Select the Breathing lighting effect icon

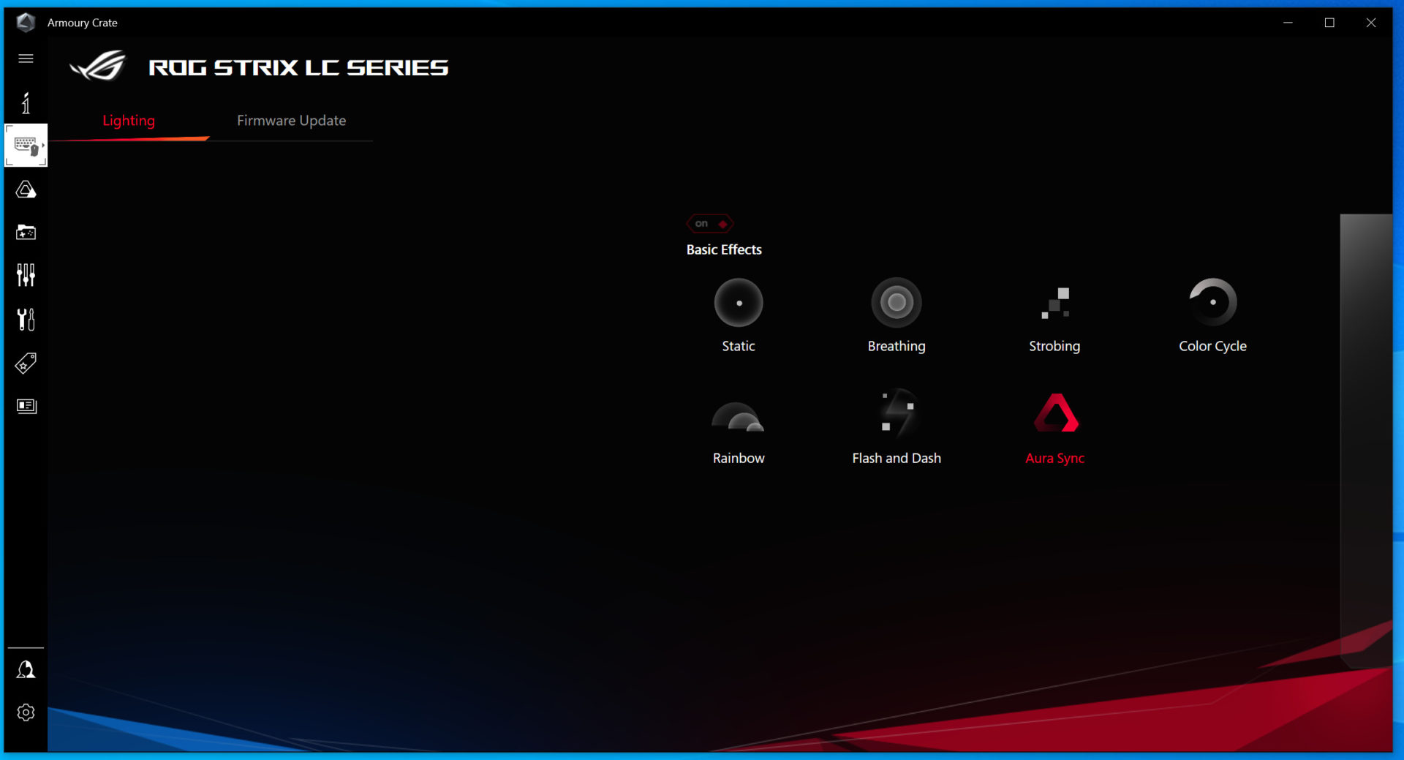(x=897, y=303)
